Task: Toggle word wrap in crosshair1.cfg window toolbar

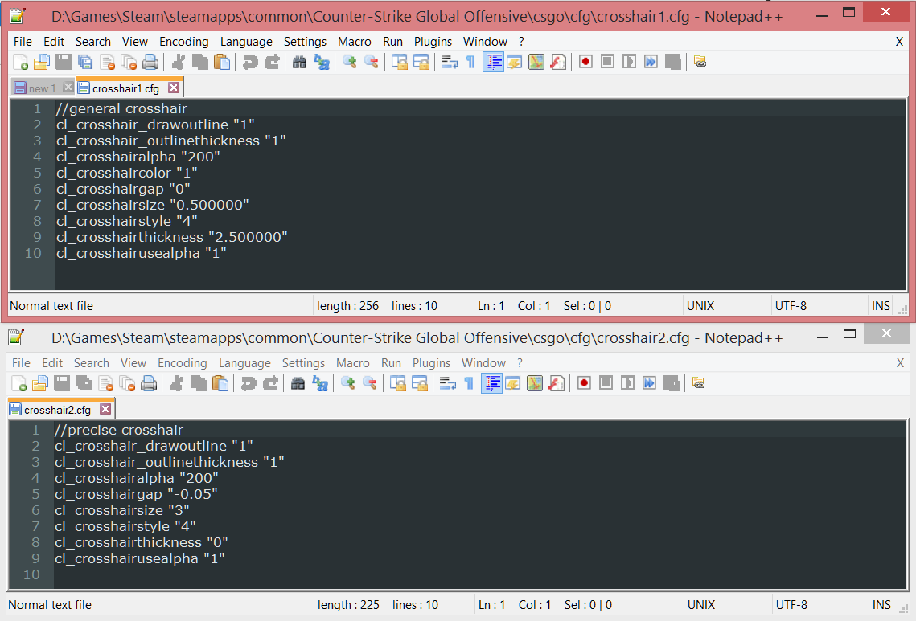Action: point(449,62)
